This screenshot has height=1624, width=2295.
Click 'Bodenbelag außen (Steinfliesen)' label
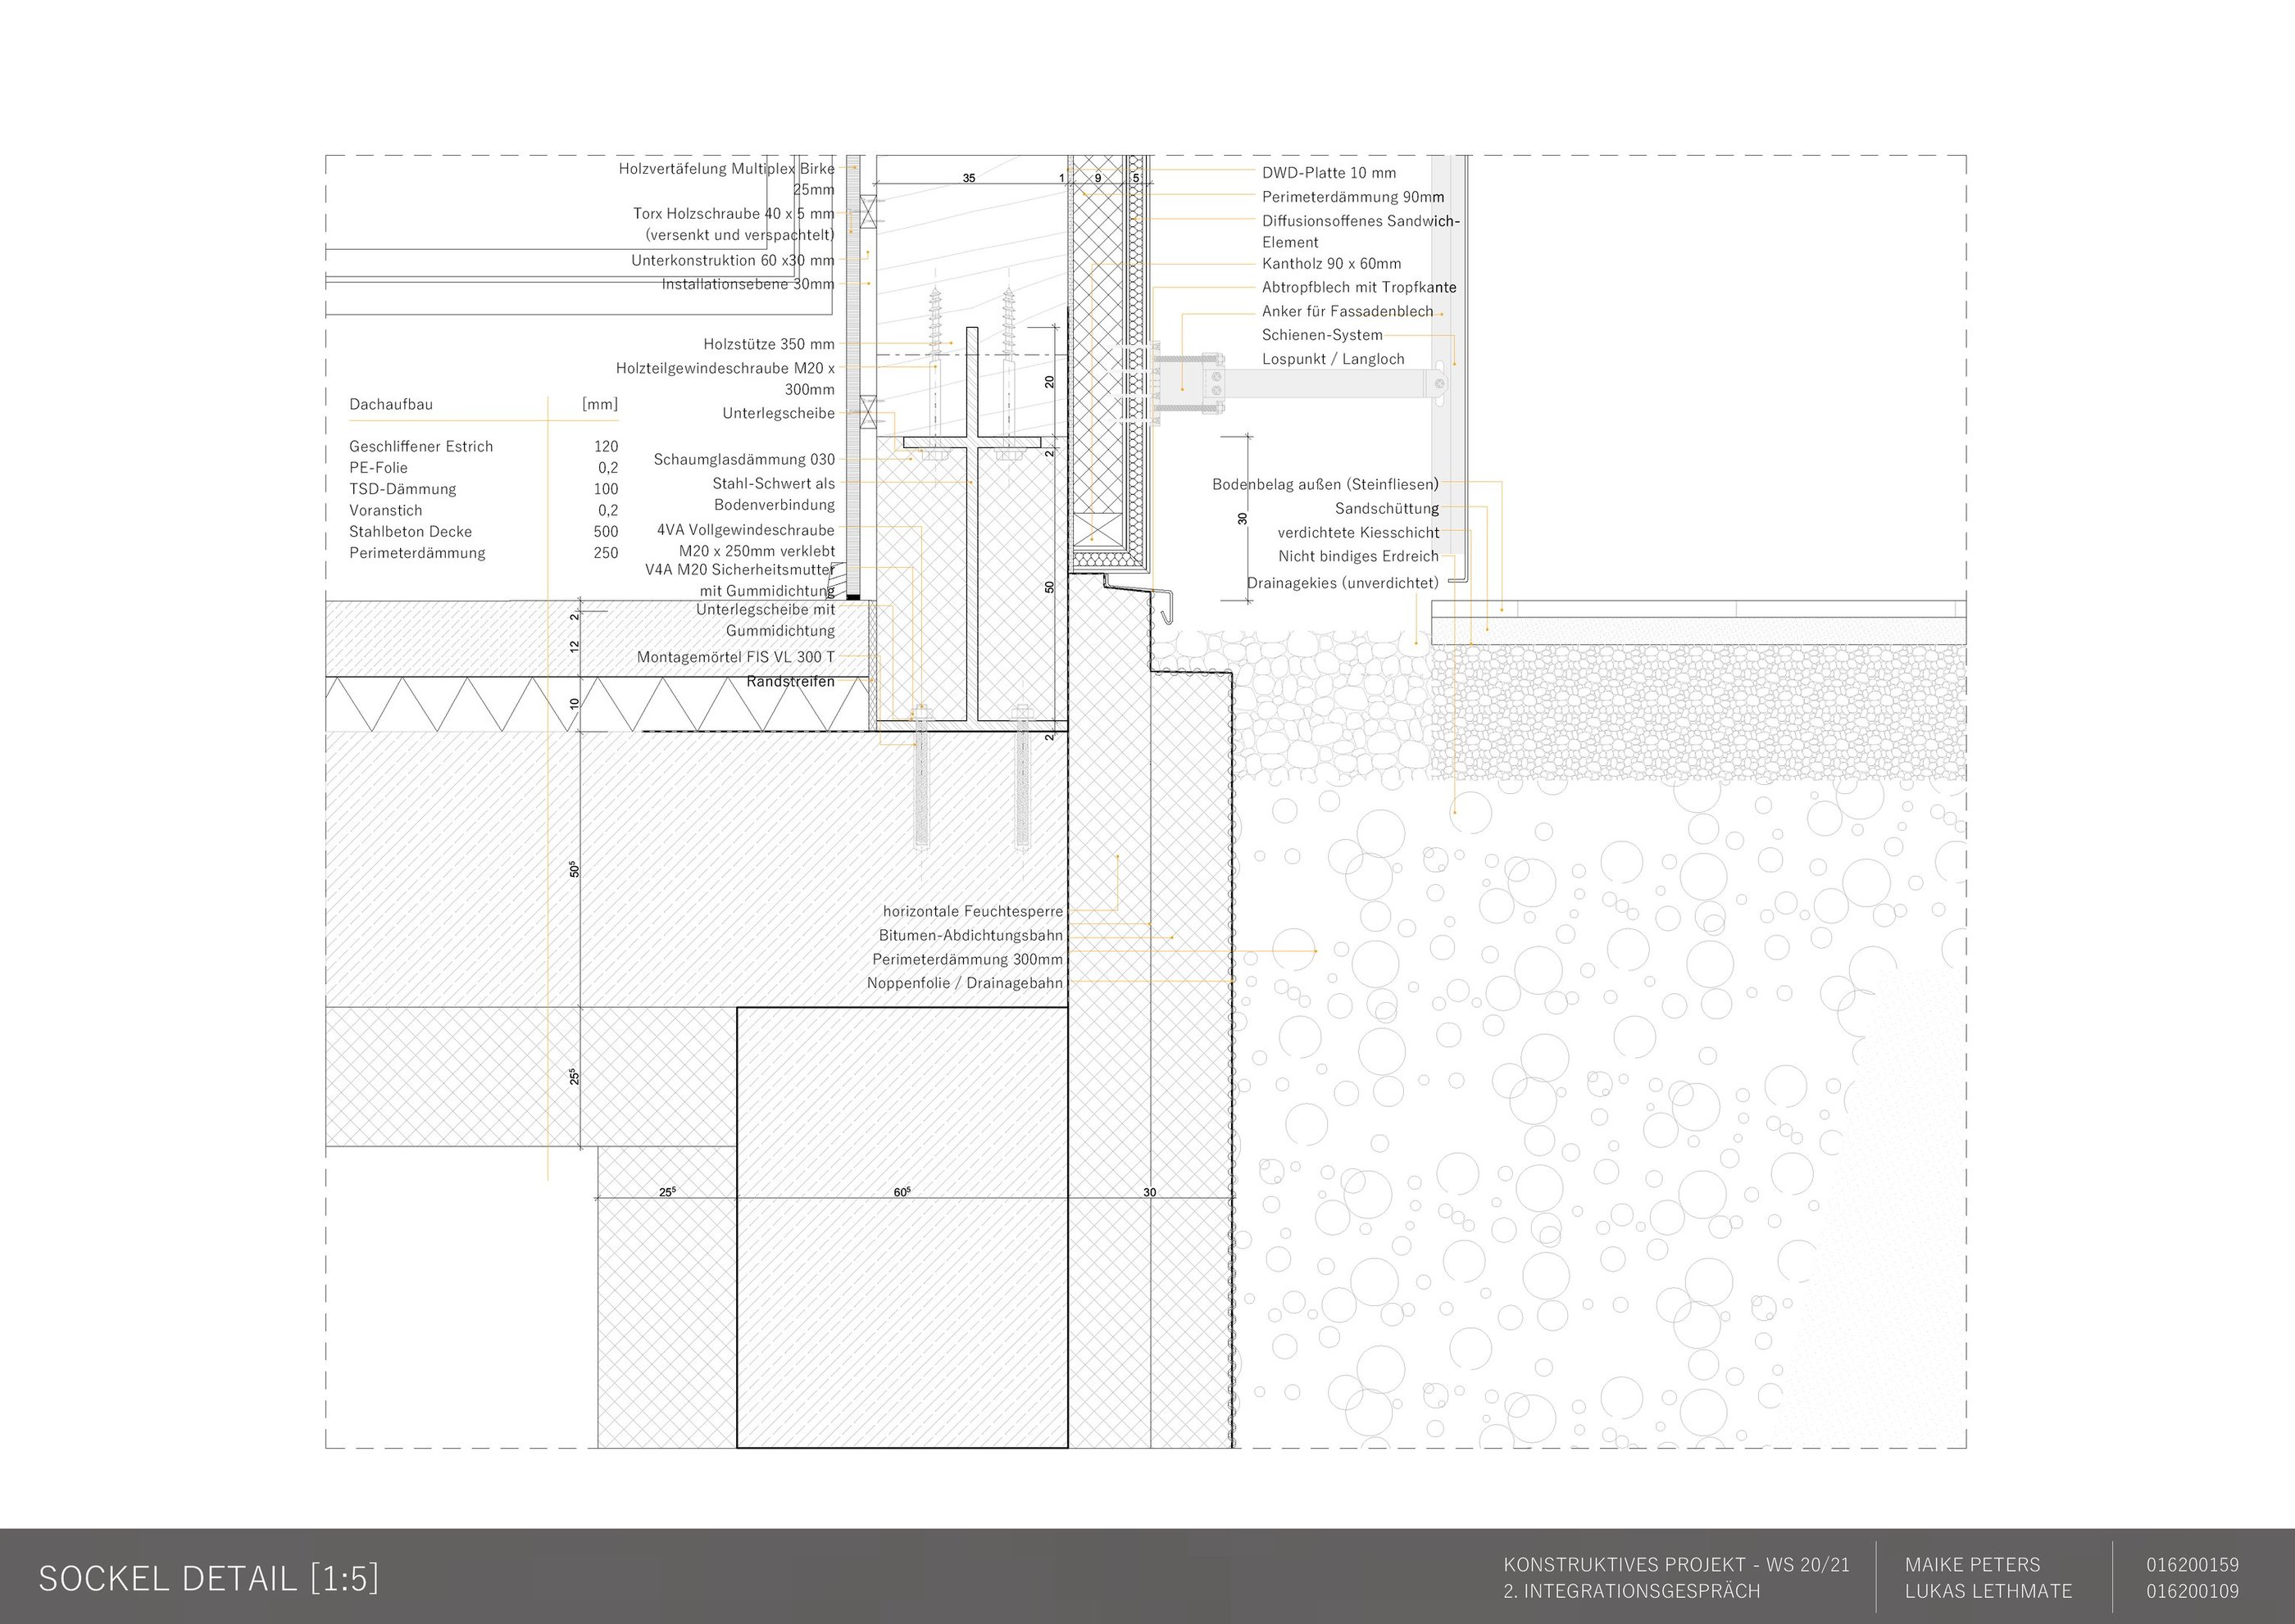(1325, 485)
